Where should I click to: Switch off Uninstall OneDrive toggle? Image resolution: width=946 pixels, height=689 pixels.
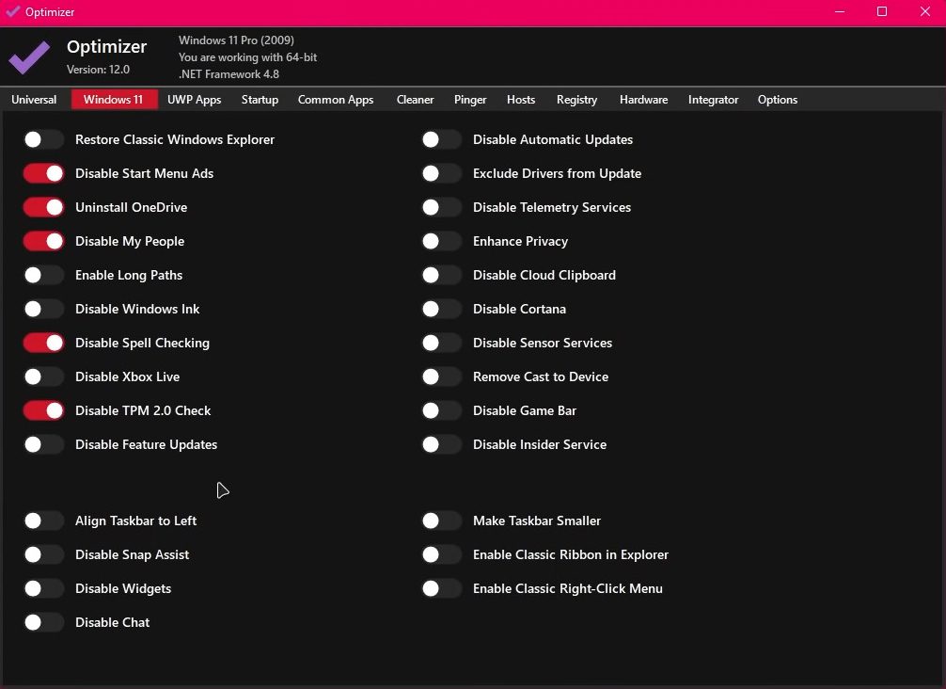click(43, 207)
